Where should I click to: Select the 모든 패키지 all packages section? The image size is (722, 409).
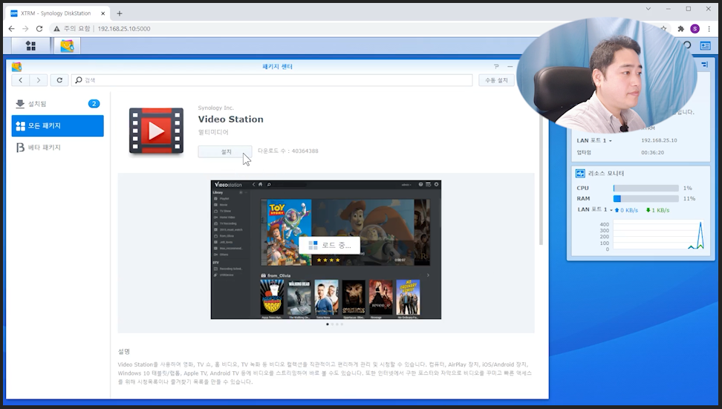57,125
